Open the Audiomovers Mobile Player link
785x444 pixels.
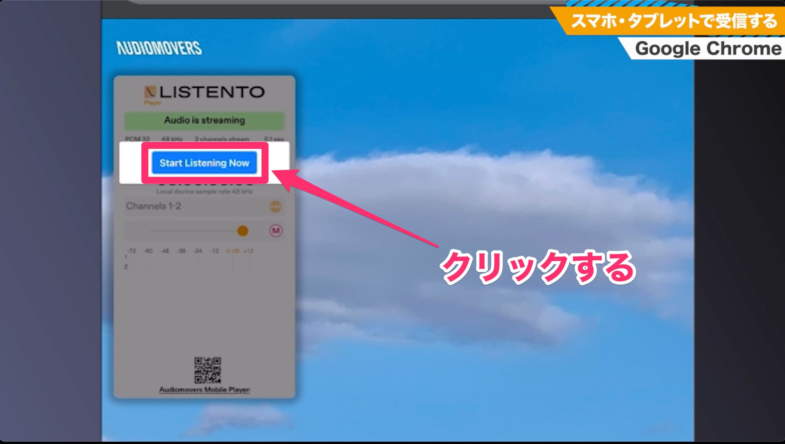pyautogui.click(x=205, y=390)
